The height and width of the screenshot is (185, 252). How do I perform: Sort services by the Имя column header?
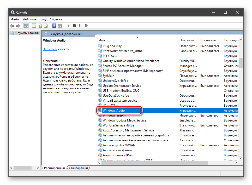[x=102, y=40]
